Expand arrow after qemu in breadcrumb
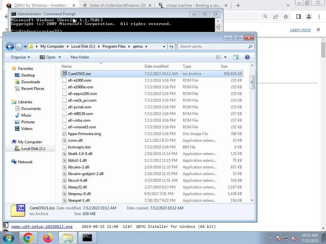The height and width of the screenshot is (244, 326). 146,46
